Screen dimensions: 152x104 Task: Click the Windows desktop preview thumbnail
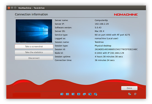point(34,31)
